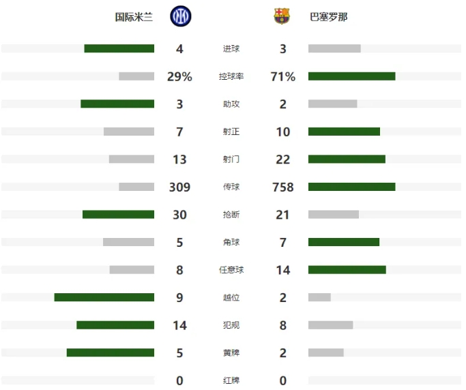Click Inter's long green 越位 bar

[104, 297]
